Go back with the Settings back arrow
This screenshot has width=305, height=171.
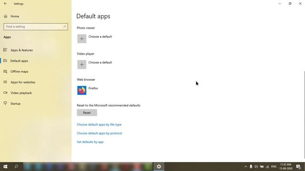click(x=5, y=3)
